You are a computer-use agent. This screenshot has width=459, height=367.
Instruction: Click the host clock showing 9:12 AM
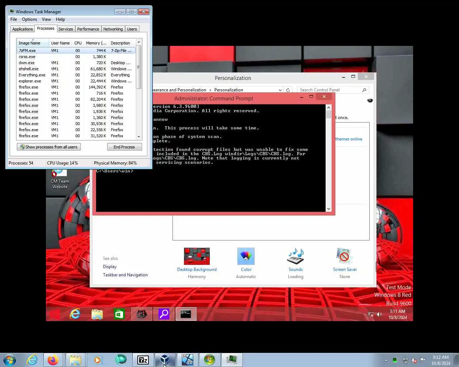coord(440,360)
